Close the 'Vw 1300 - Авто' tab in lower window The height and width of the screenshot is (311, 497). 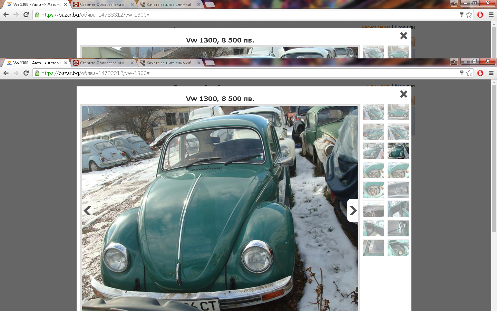pos(66,63)
